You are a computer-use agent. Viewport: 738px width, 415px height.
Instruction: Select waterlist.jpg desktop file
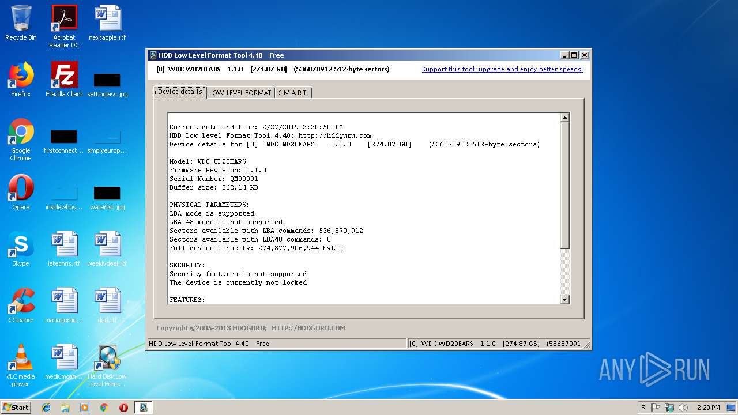pyautogui.click(x=107, y=197)
